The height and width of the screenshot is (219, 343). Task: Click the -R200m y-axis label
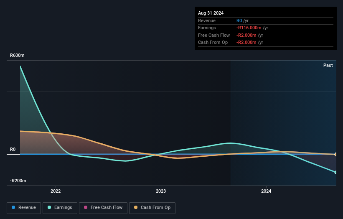pos(18,181)
